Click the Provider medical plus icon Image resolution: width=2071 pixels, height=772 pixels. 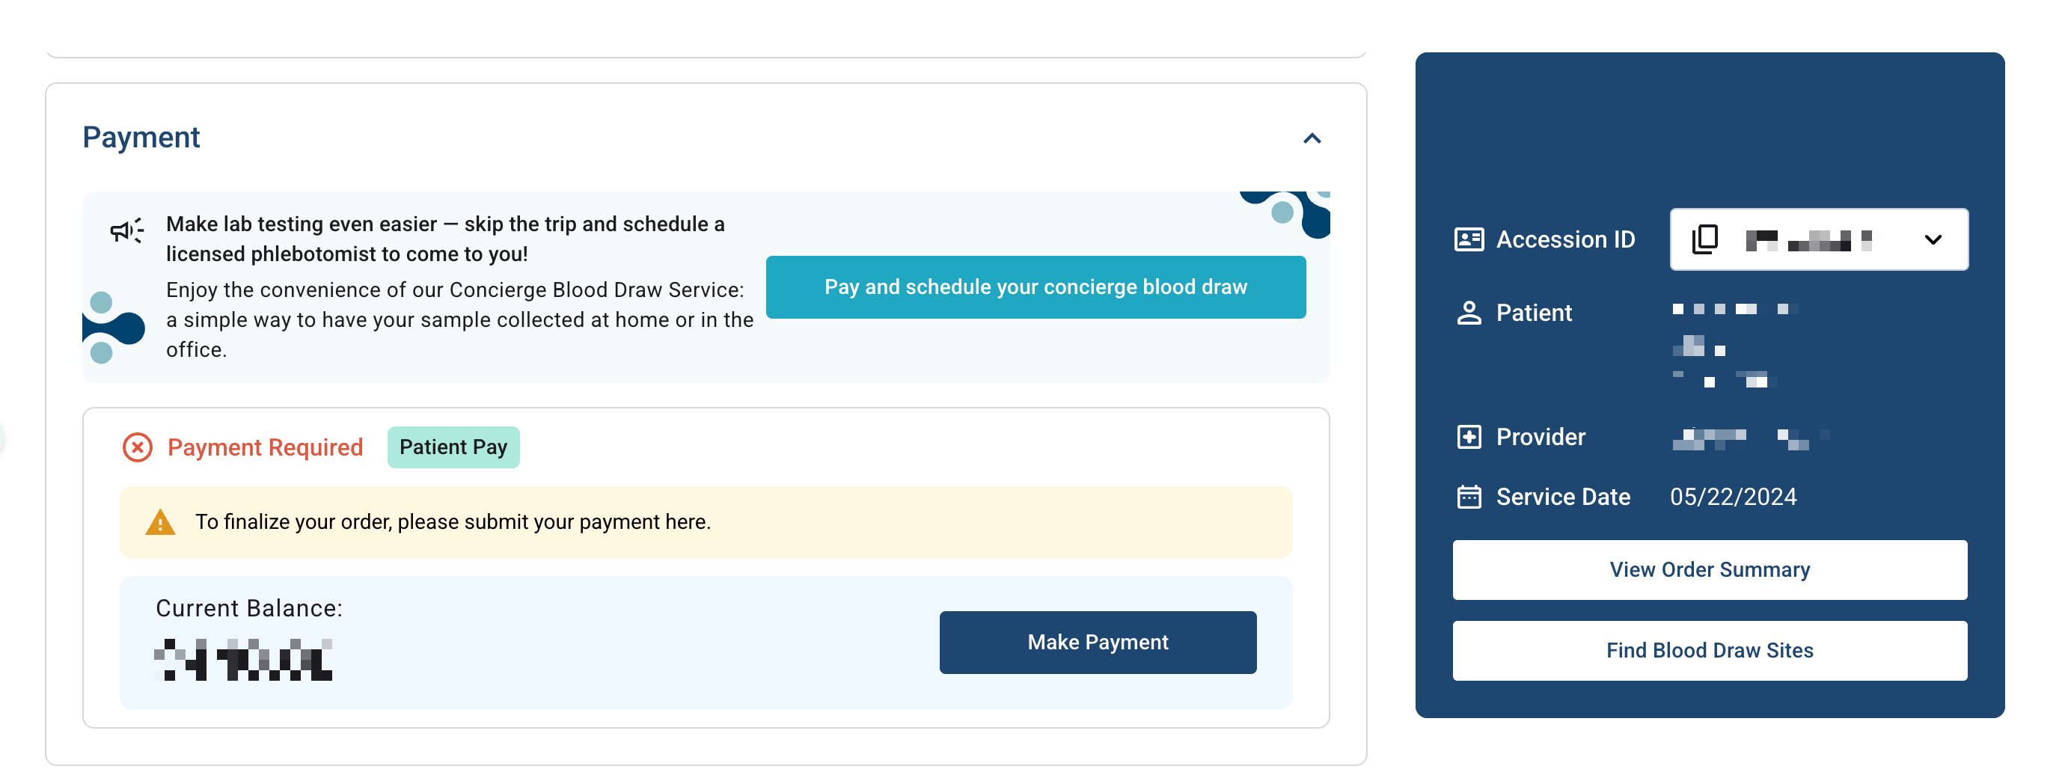tap(1468, 437)
